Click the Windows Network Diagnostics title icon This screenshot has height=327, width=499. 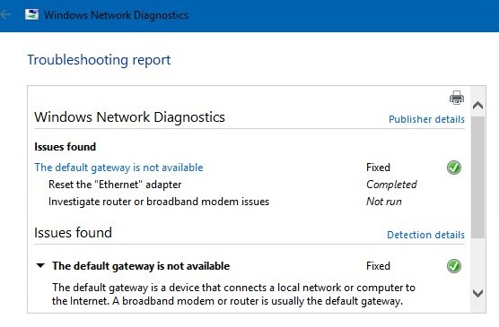(x=31, y=14)
